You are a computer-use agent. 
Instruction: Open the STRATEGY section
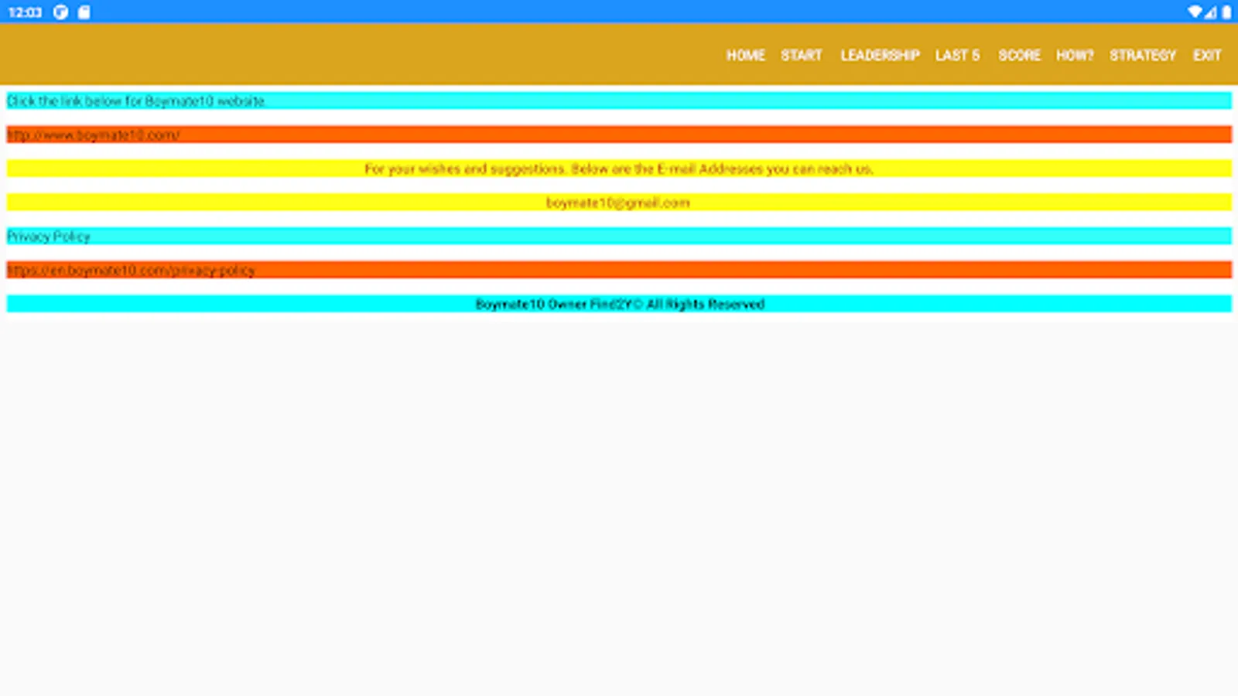[x=1143, y=55]
